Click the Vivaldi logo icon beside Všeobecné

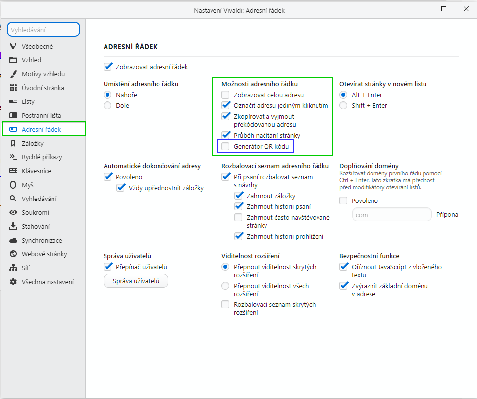coord(13,46)
